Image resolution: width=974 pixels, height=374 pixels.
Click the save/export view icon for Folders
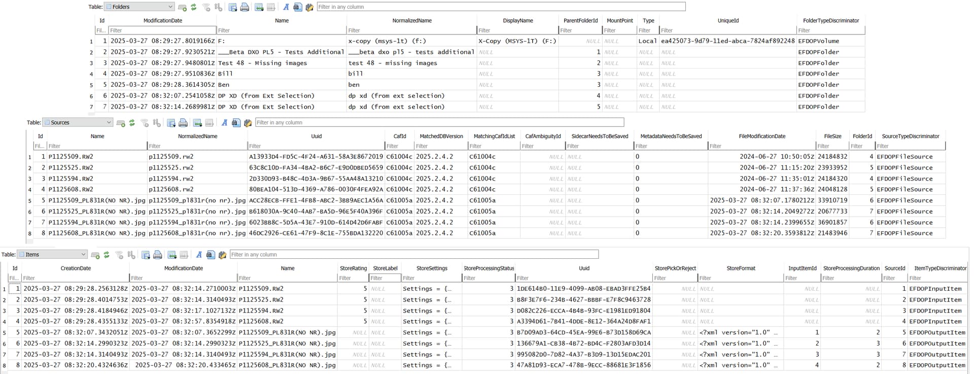(233, 7)
